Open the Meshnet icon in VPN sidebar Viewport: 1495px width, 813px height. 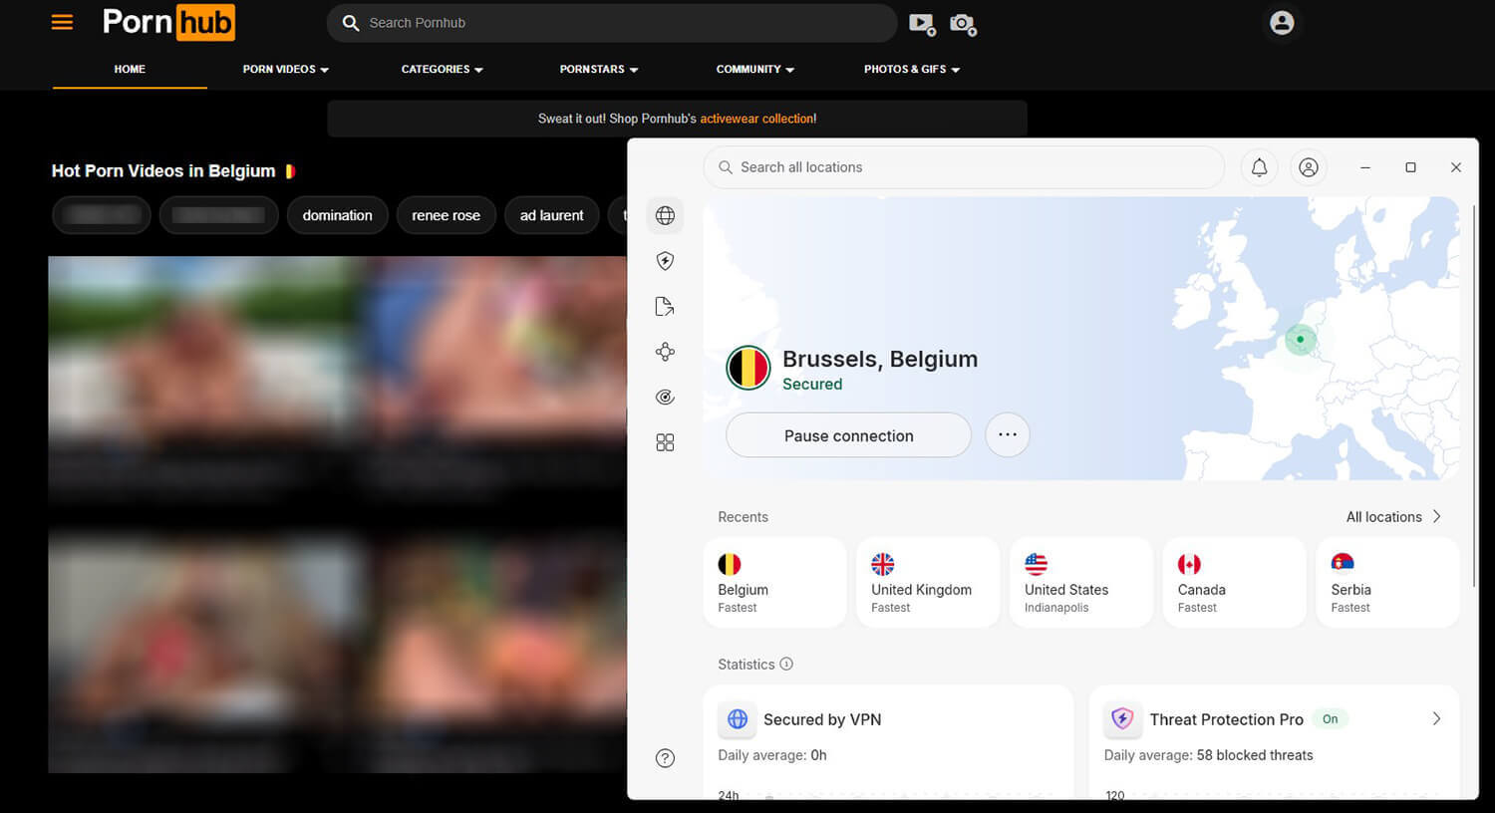[665, 352]
